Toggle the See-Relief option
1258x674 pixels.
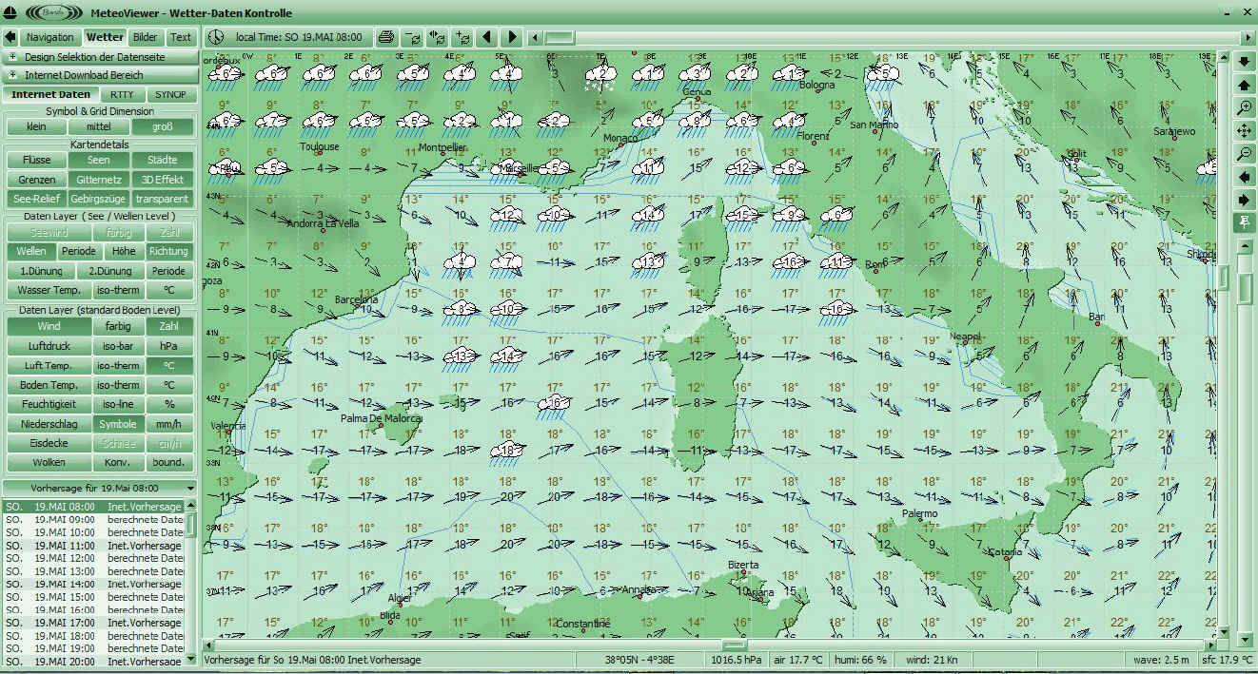pyautogui.click(x=36, y=199)
